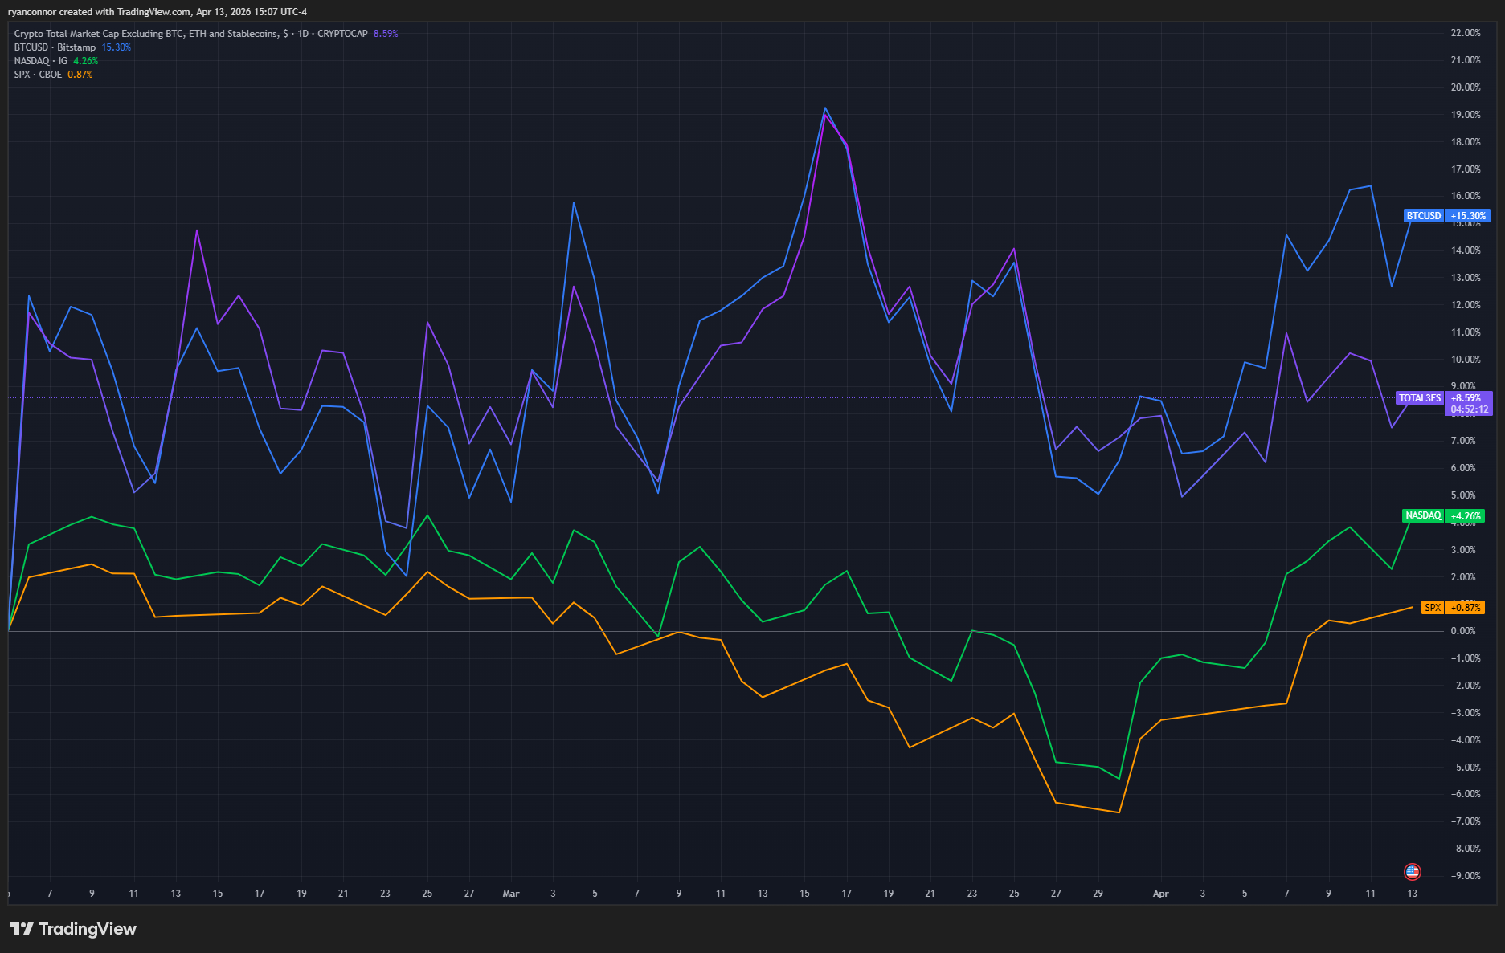Click the US flag economic event icon
The image size is (1505, 953).
(x=1412, y=871)
